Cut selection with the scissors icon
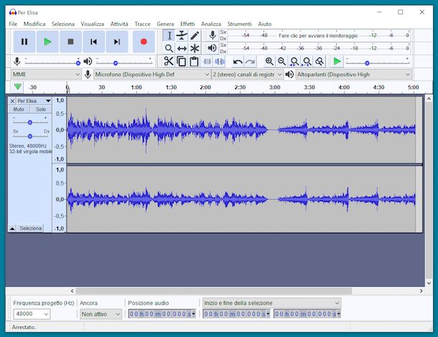This screenshot has height=337, width=438. [169, 61]
